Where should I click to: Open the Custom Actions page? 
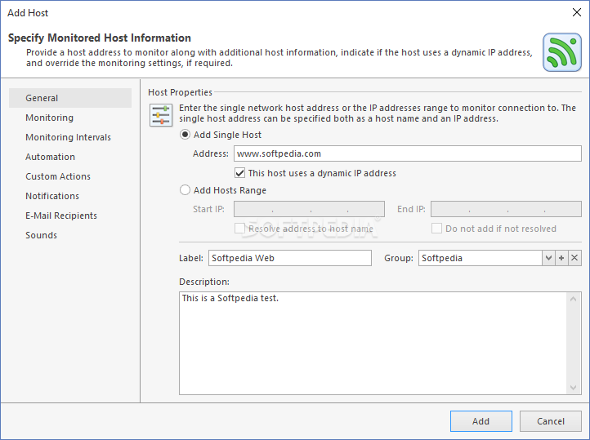click(70, 176)
